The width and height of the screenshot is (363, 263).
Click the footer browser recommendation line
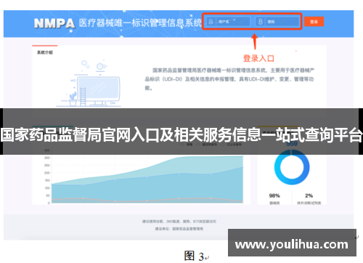(179, 222)
